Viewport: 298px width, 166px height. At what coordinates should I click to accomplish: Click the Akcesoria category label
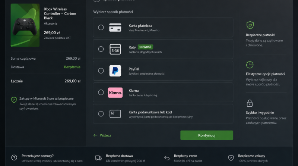point(50,24)
